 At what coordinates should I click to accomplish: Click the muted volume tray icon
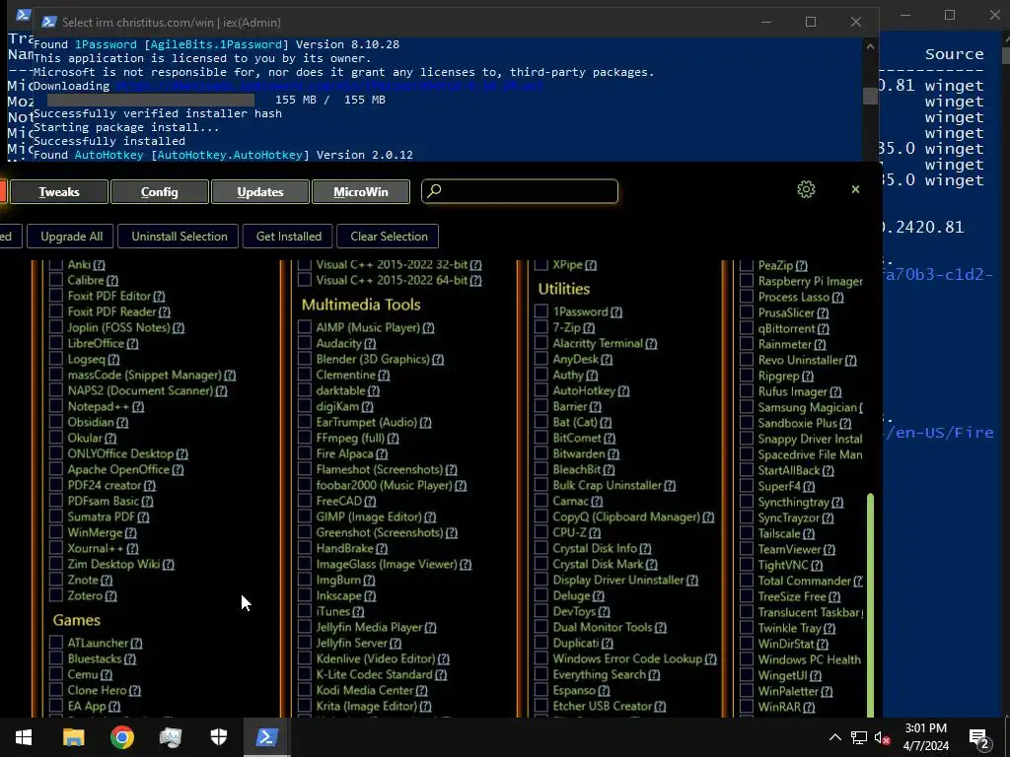pyautogui.click(x=883, y=737)
